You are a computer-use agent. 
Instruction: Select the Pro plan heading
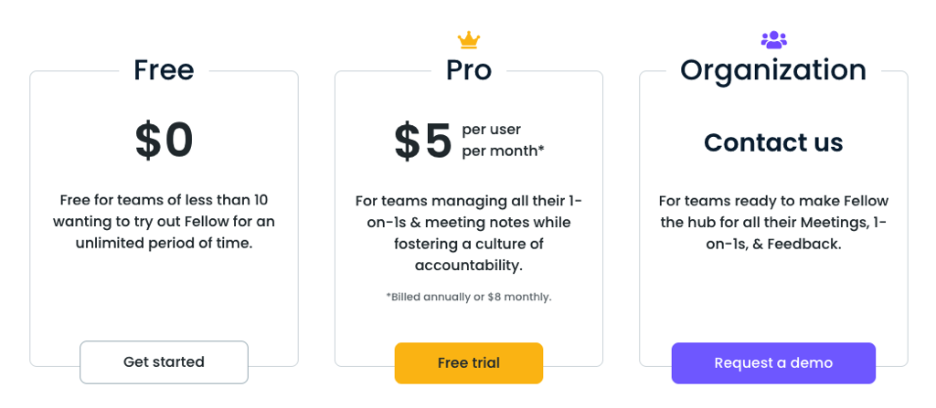click(469, 69)
